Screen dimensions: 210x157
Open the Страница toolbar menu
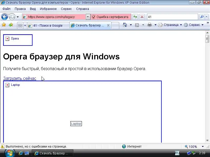coord(170,25)
